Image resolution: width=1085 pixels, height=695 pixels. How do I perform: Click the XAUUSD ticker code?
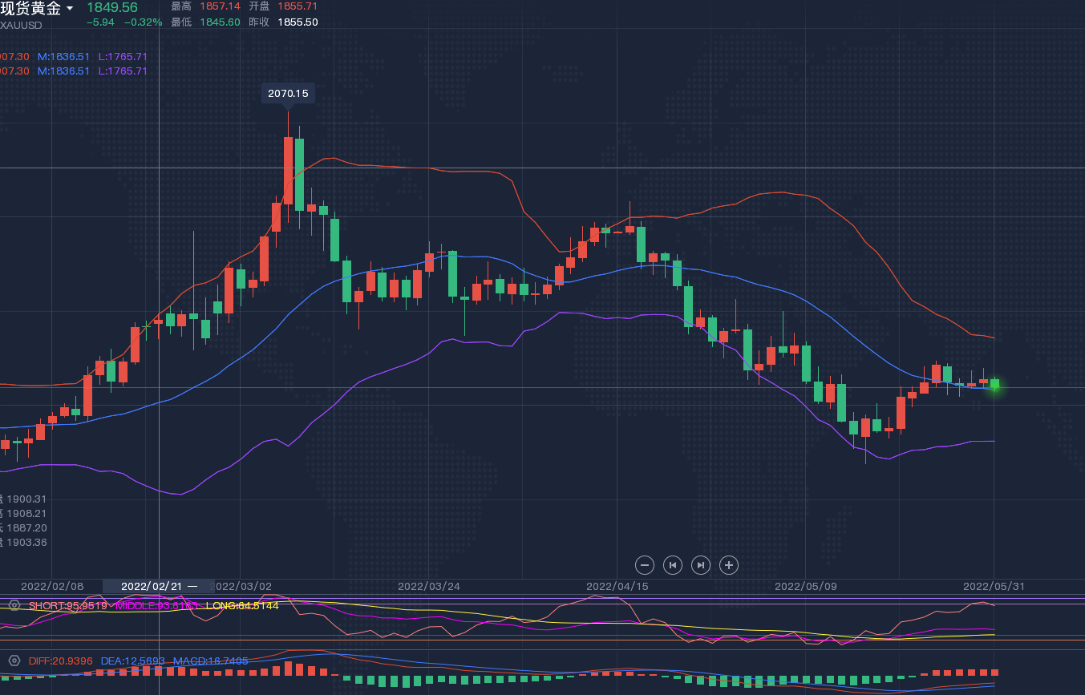tap(22, 25)
